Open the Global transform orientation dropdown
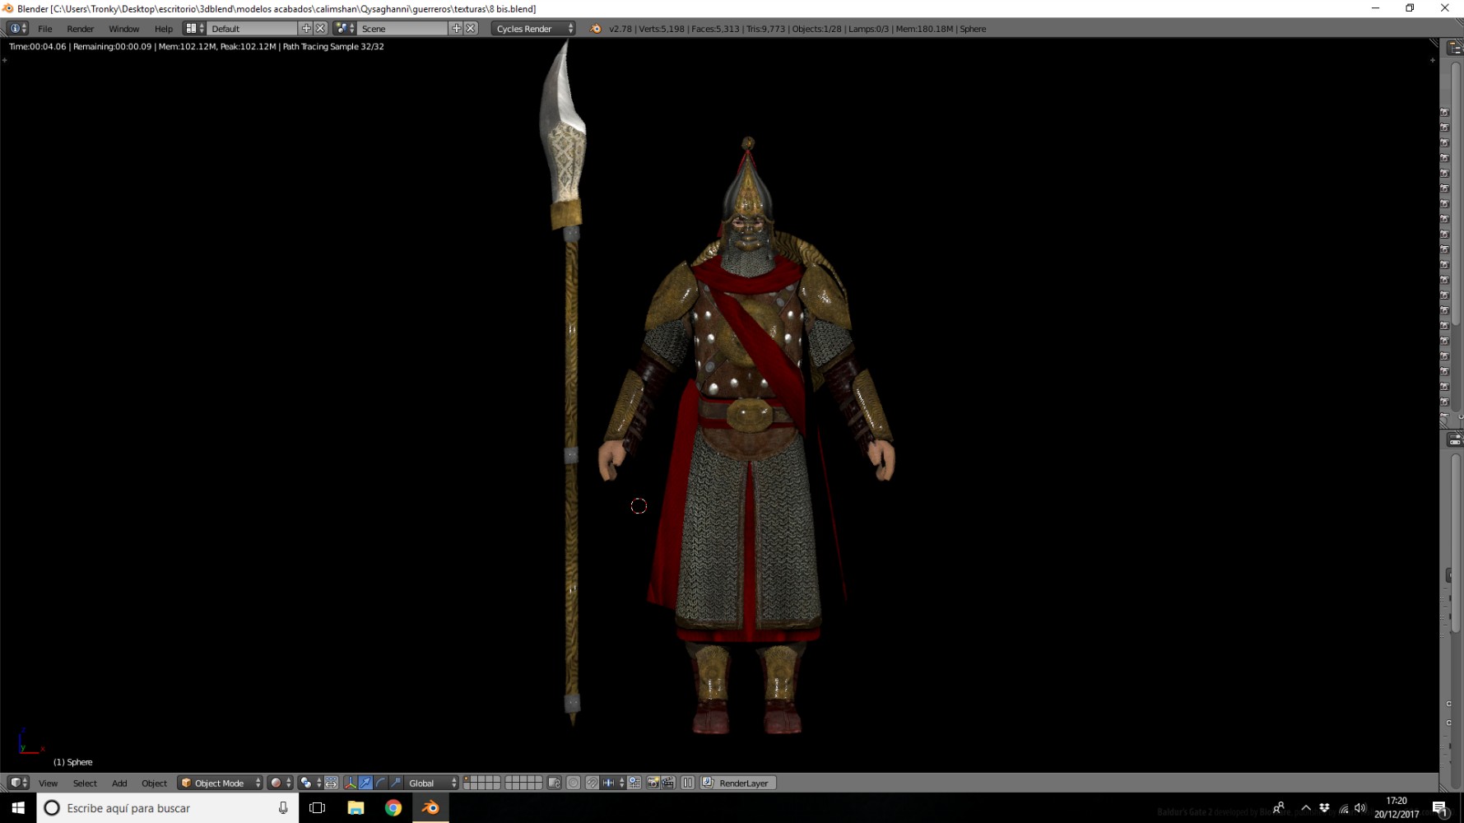This screenshot has width=1464, height=823. point(431,783)
